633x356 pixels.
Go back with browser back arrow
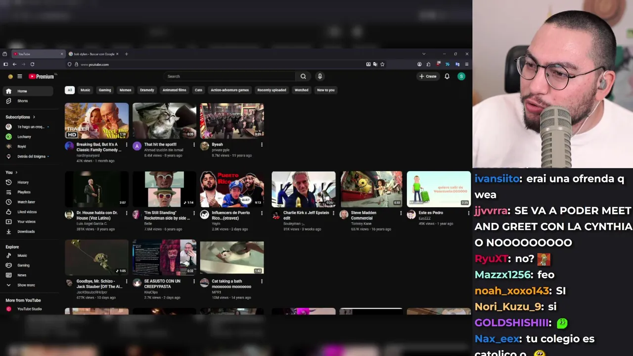(x=14, y=64)
